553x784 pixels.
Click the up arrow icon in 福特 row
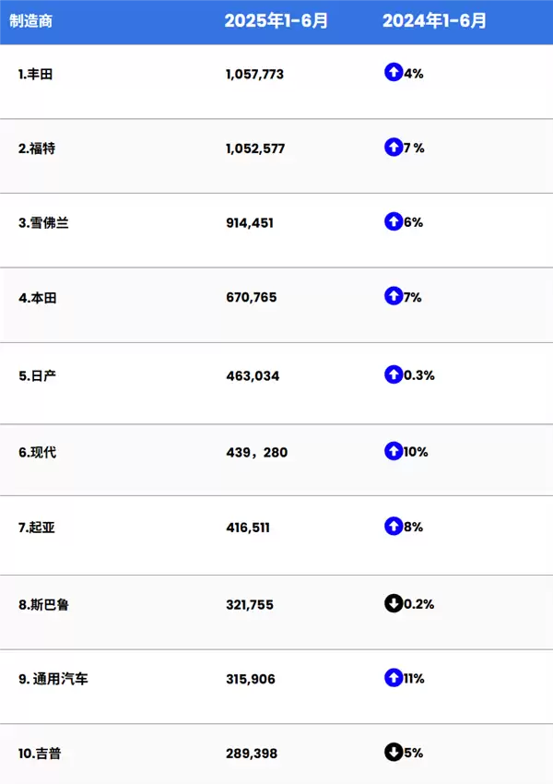[394, 147]
